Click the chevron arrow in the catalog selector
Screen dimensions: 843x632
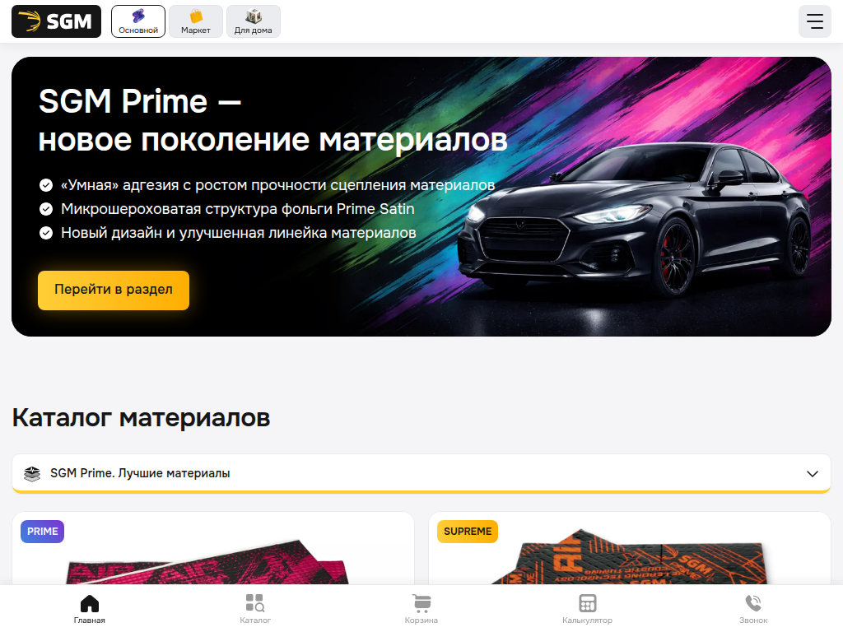813,473
